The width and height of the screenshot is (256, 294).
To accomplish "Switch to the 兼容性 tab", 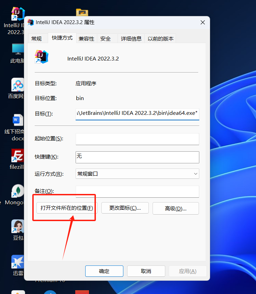I will point(86,39).
